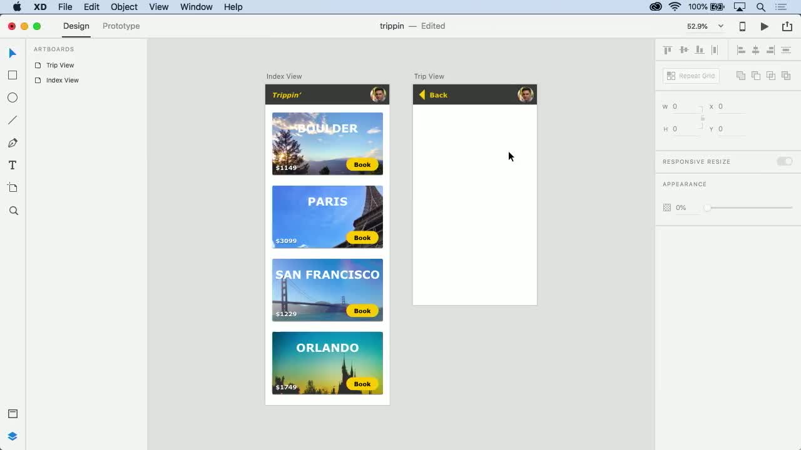Screen dimensions: 801x450
Task: Switch to the Prototype tab
Action: (121, 26)
